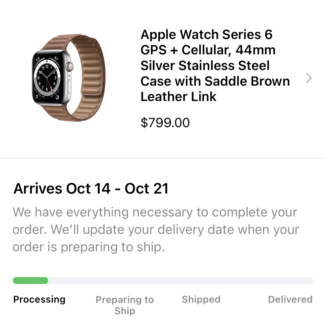This screenshot has width=326, height=333.
Task: Select the Processing stage label
Action: (x=39, y=299)
